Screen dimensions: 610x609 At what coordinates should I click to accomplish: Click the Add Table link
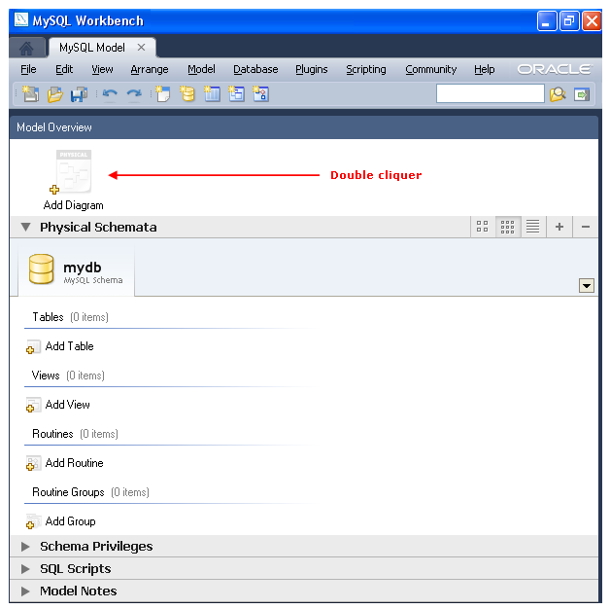(69, 346)
